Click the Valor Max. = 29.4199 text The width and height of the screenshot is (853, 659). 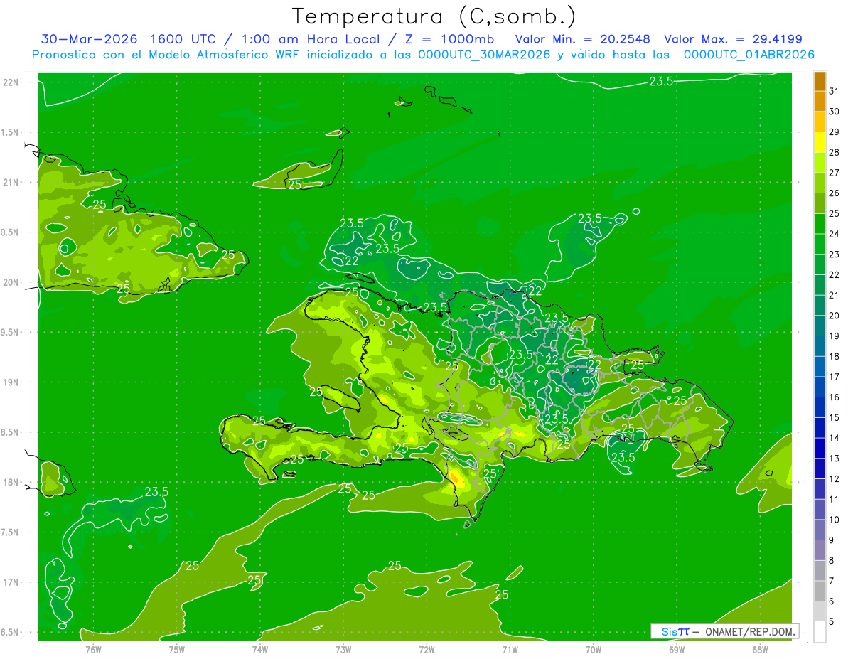tap(733, 39)
